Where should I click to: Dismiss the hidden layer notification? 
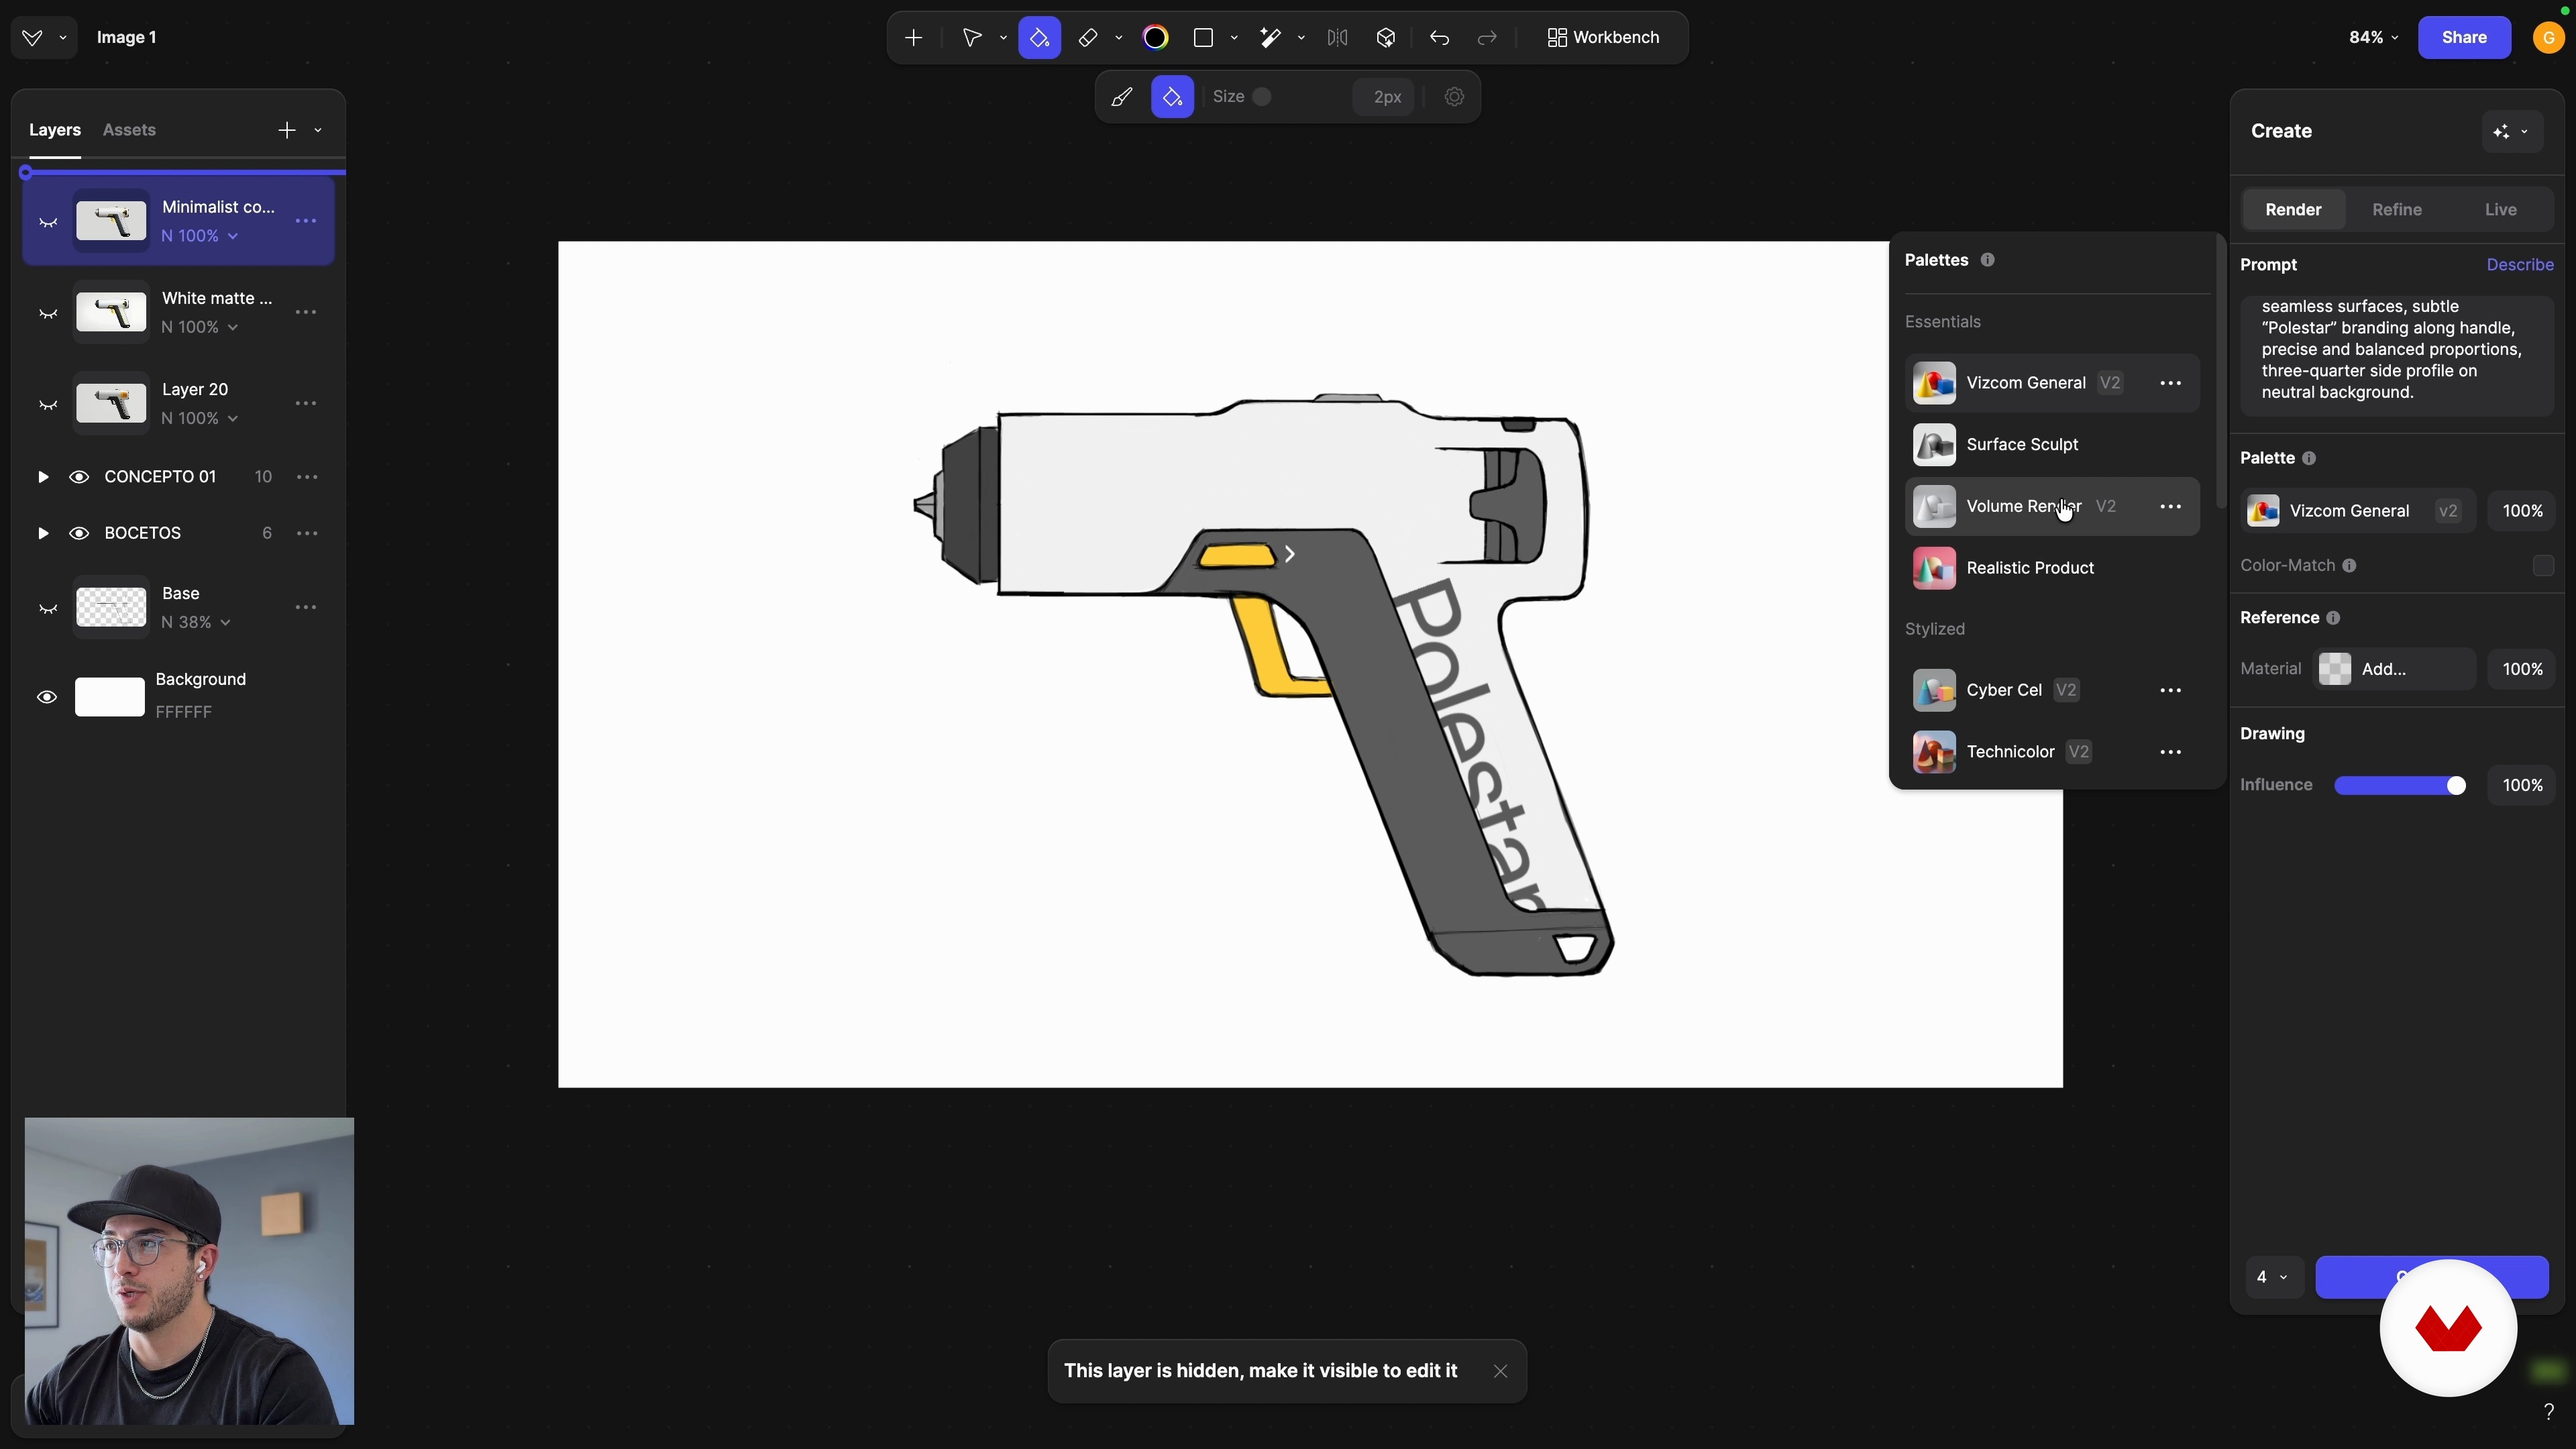click(1500, 1372)
